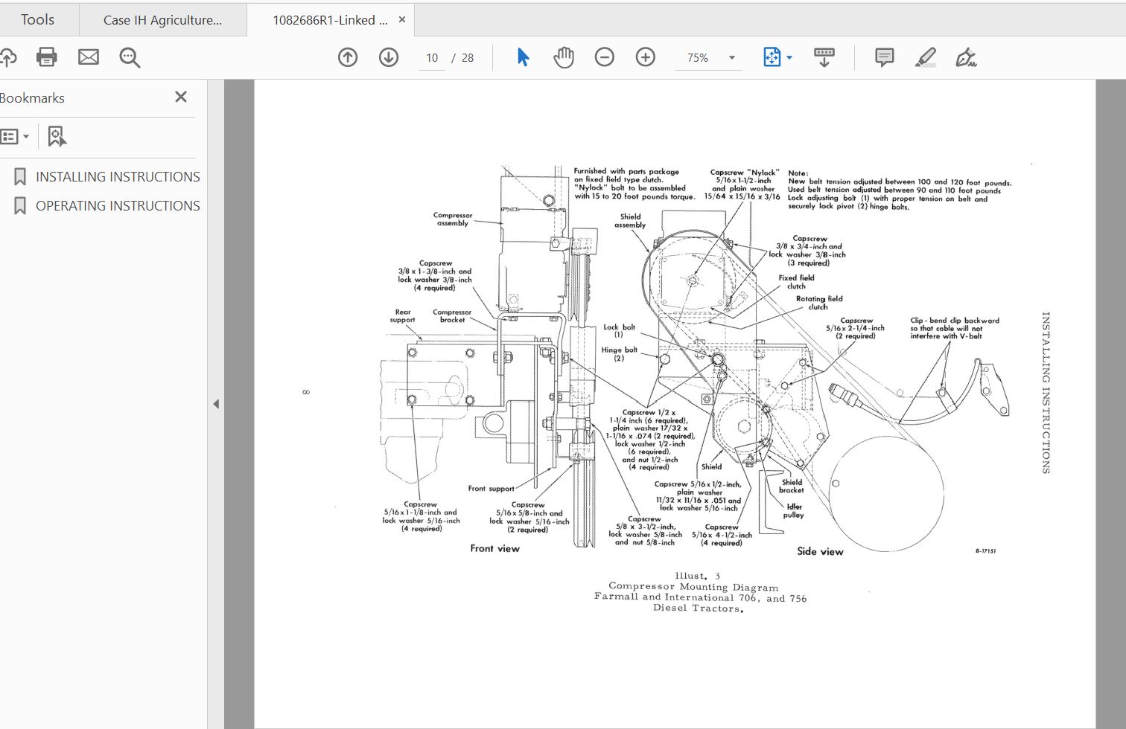The width and height of the screenshot is (1126, 729).
Task: Go to next page arrow
Action: [x=389, y=57]
